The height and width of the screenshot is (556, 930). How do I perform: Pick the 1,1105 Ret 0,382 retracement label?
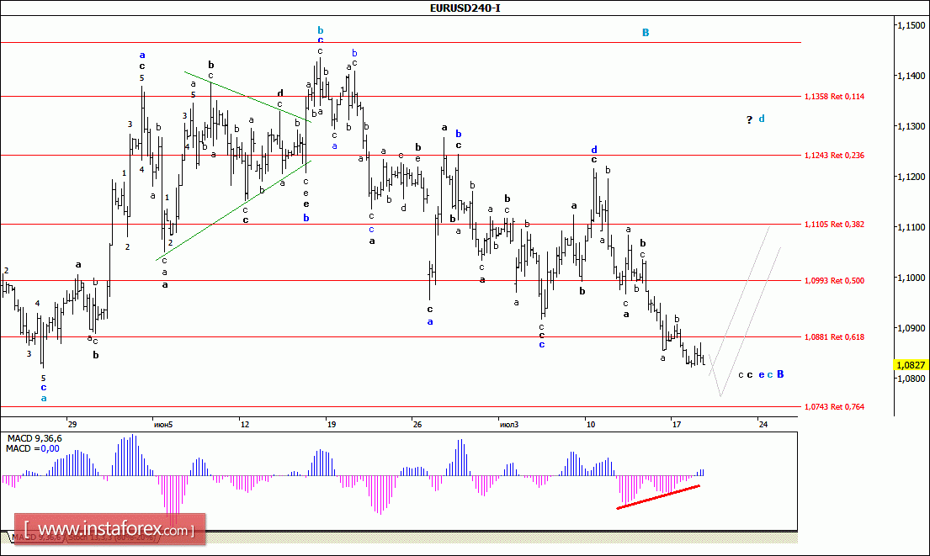(x=834, y=225)
